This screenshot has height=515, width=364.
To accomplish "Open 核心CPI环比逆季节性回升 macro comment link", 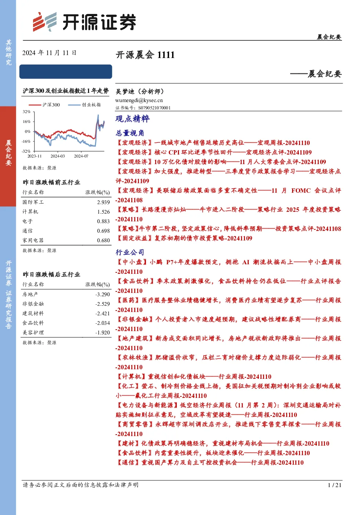I will pos(214,152).
